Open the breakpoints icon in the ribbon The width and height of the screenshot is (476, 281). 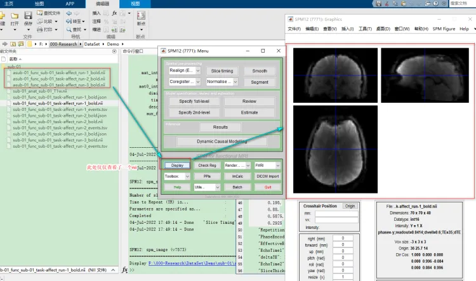coord(141,15)
